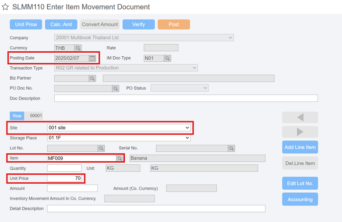This screenshot has width=342, height=222.
Task: Open the Storage Place dropdown
Action: (119, 138)
